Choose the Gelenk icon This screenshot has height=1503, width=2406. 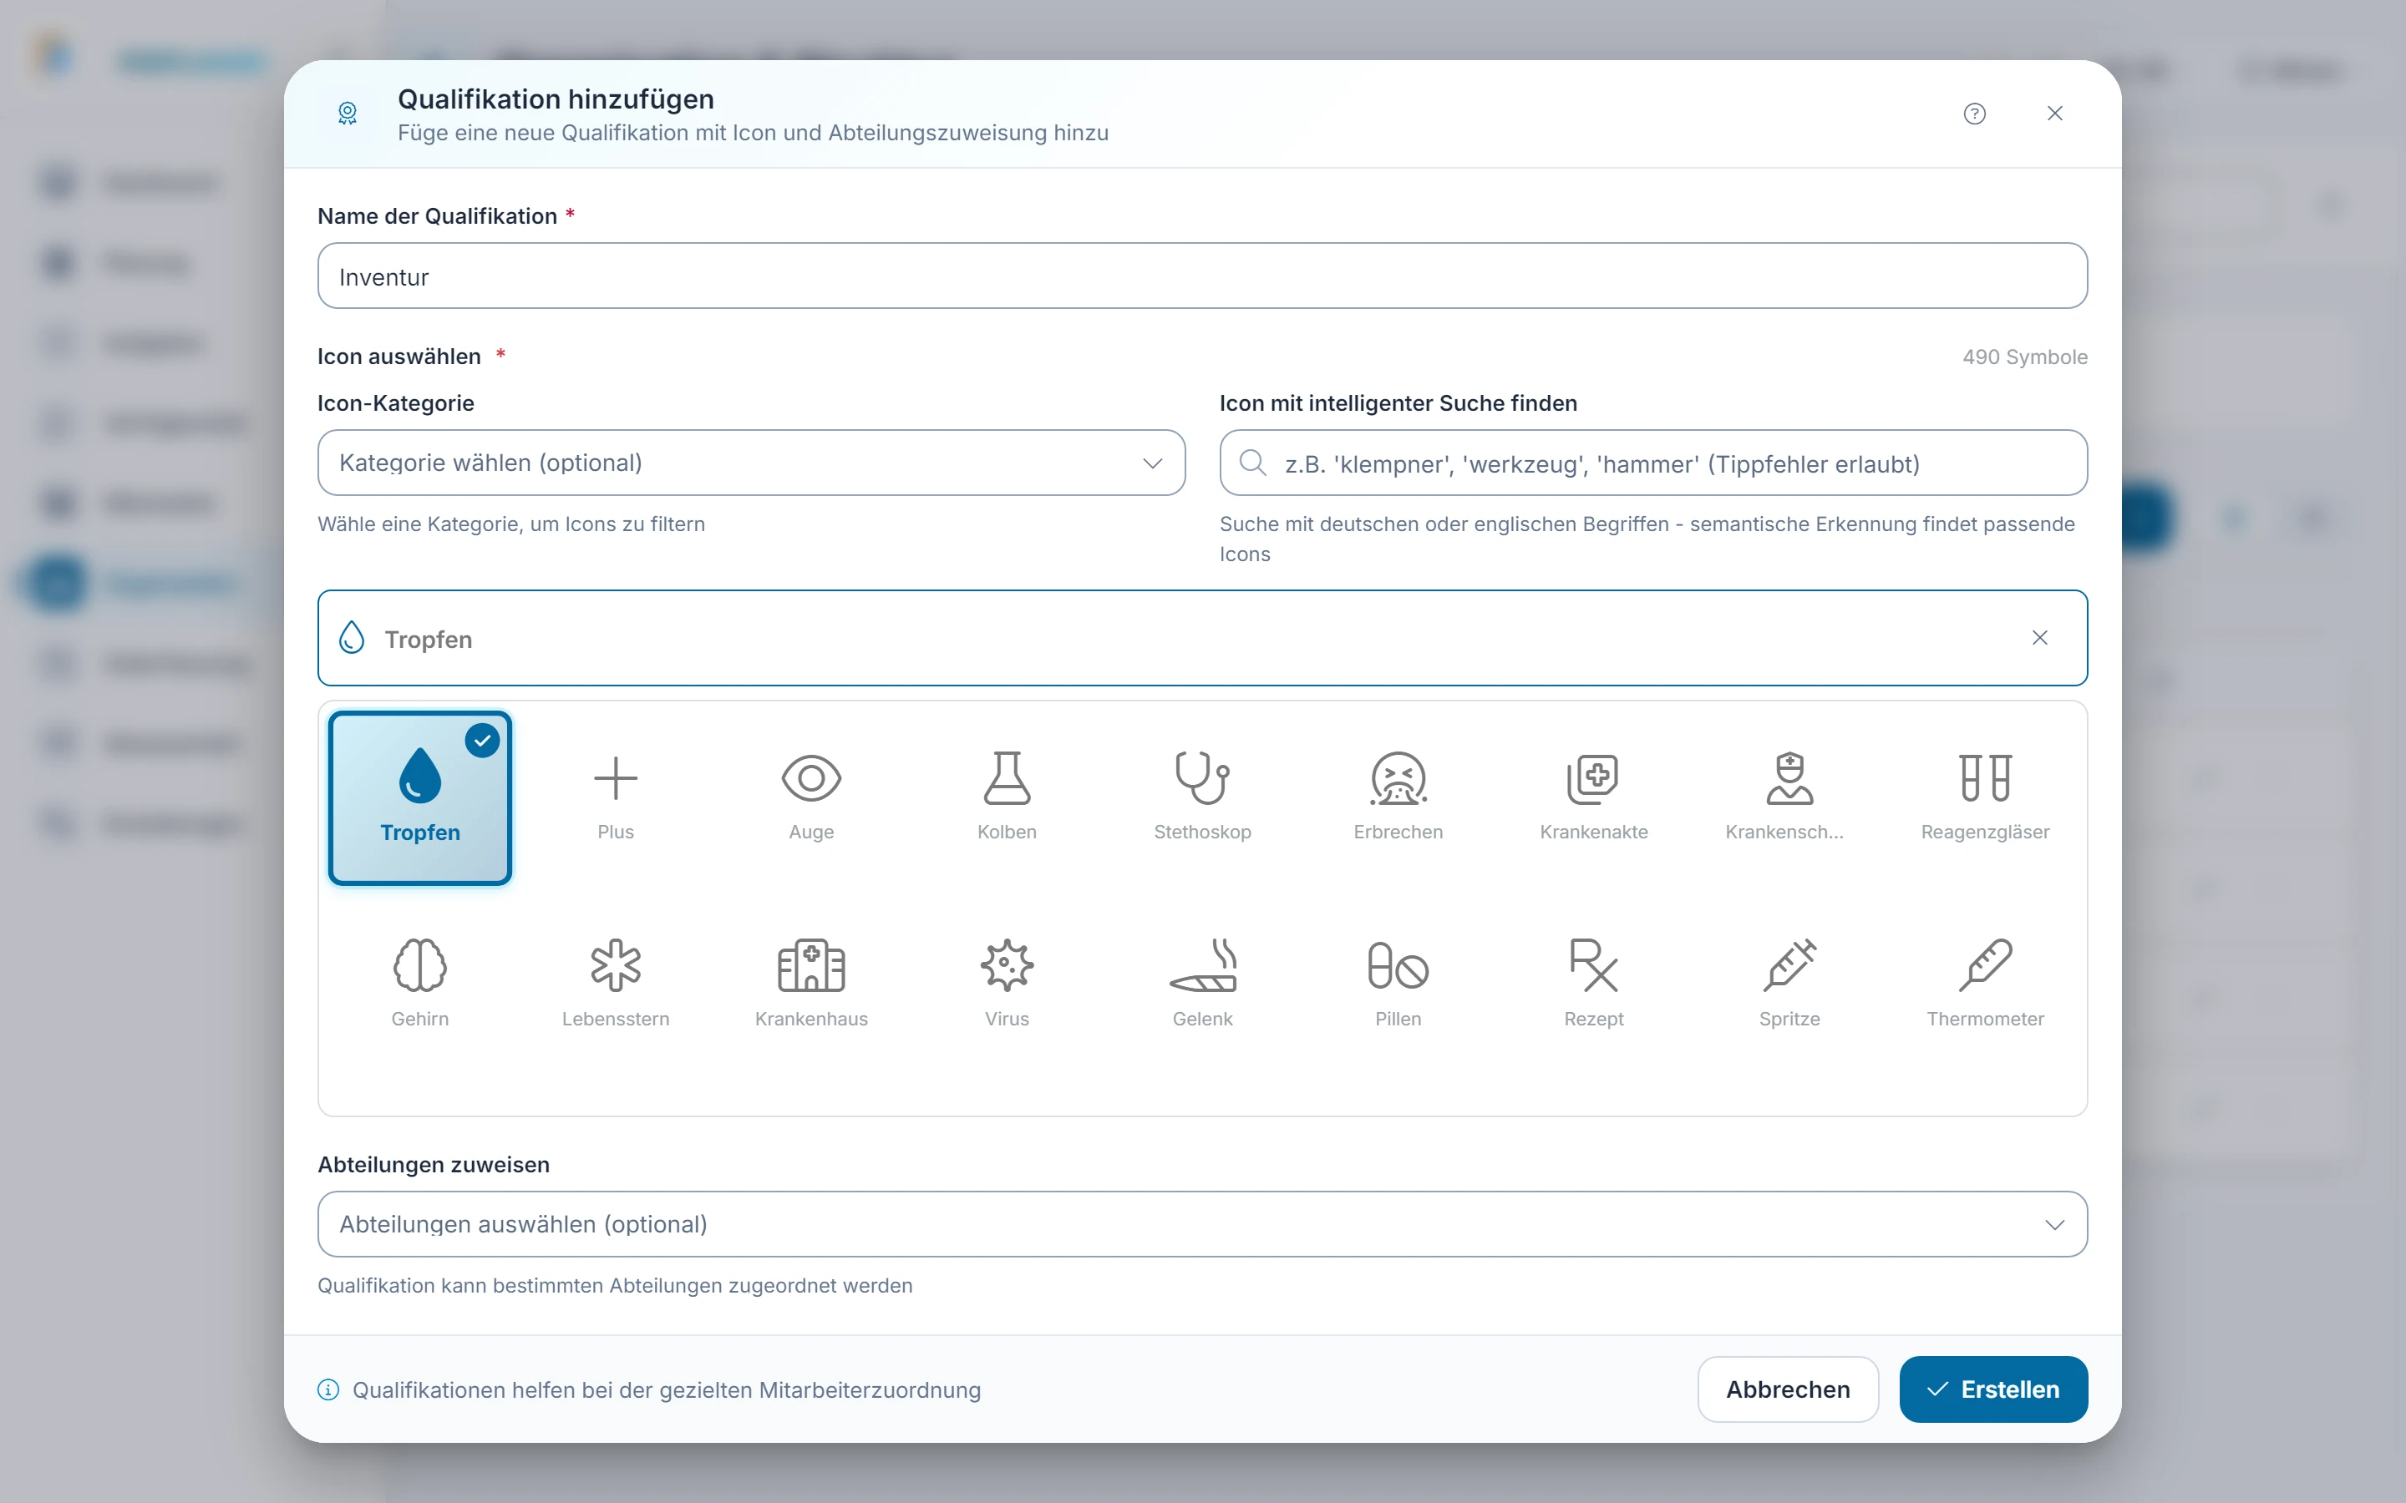(1203, 984)
